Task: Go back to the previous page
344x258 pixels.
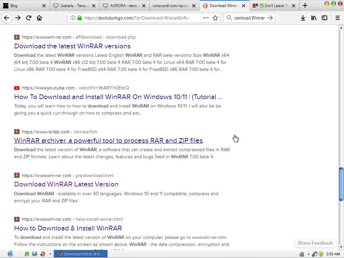Action: (7, 18)
